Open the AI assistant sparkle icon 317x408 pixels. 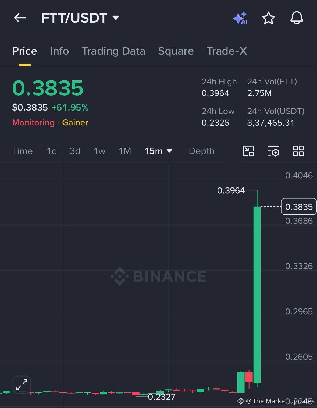(240, 18)
